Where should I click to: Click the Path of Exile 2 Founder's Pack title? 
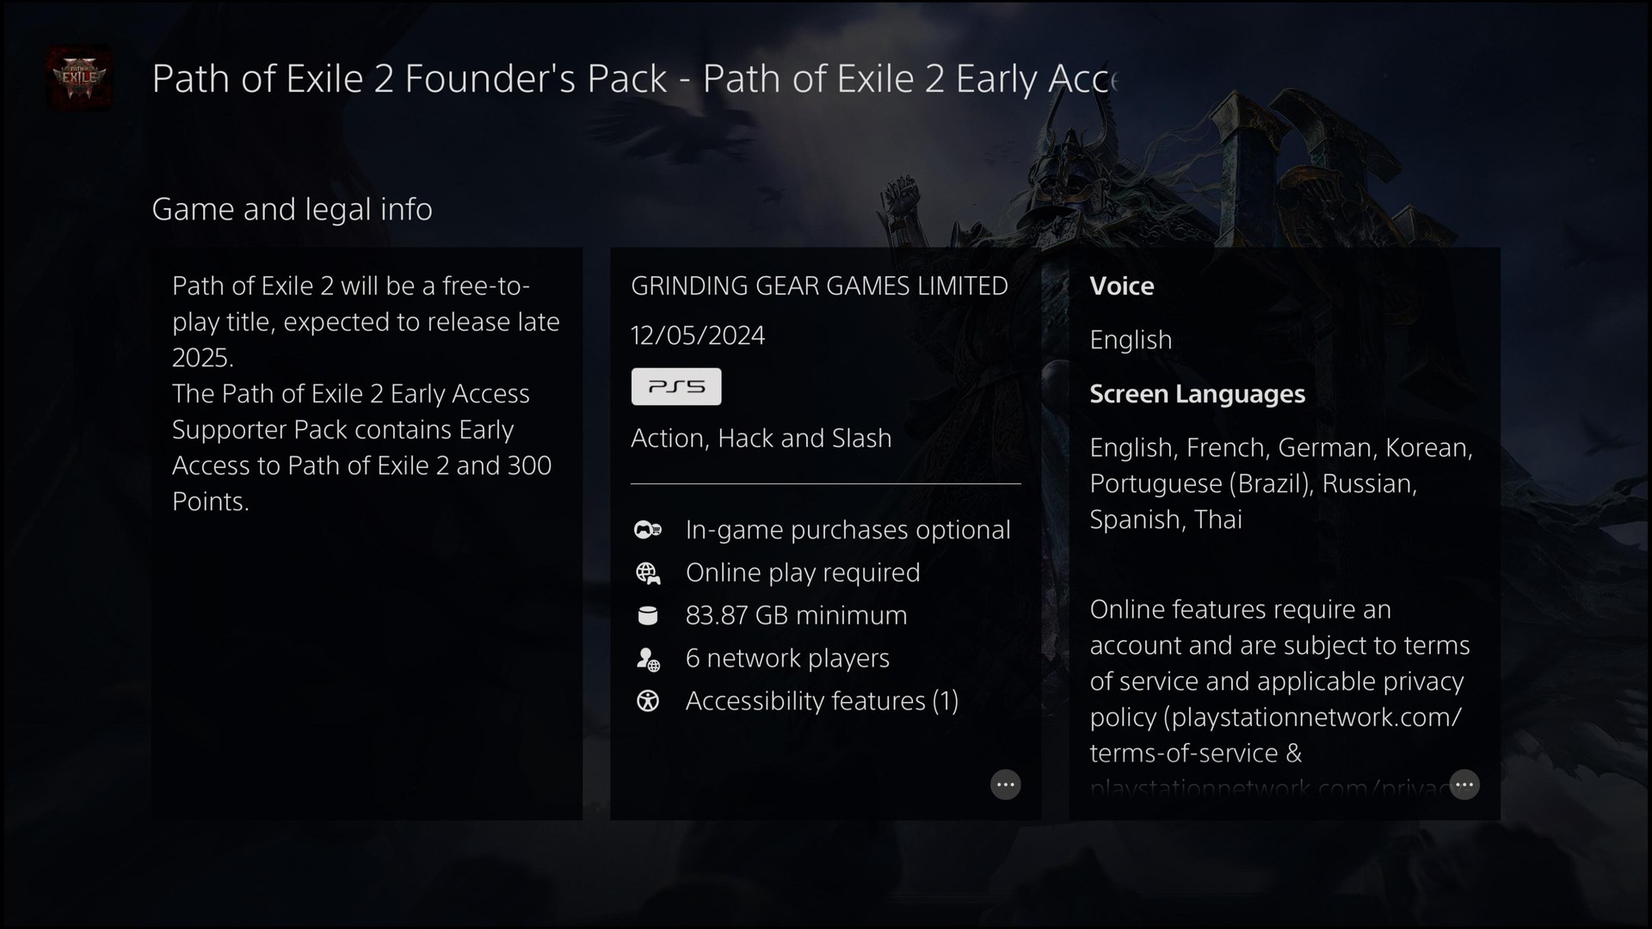click(x=634, y=79)
